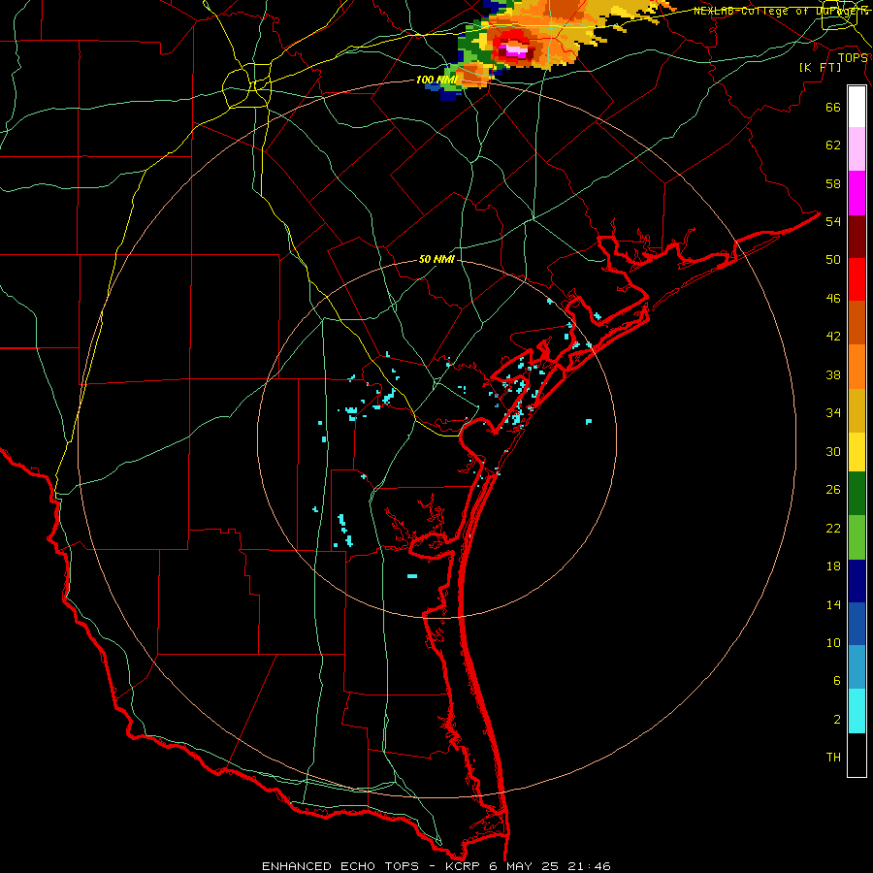Click the 26 legend value
Viewport: 873px width, 873px height.
tap(833, 490)
